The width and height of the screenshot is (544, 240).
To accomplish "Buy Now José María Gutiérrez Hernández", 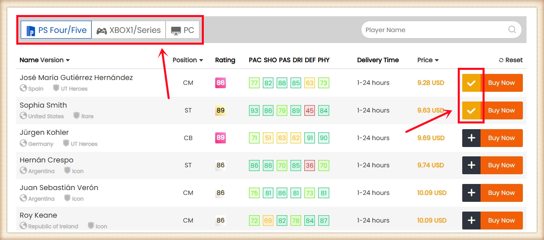I will pos(502,83).
